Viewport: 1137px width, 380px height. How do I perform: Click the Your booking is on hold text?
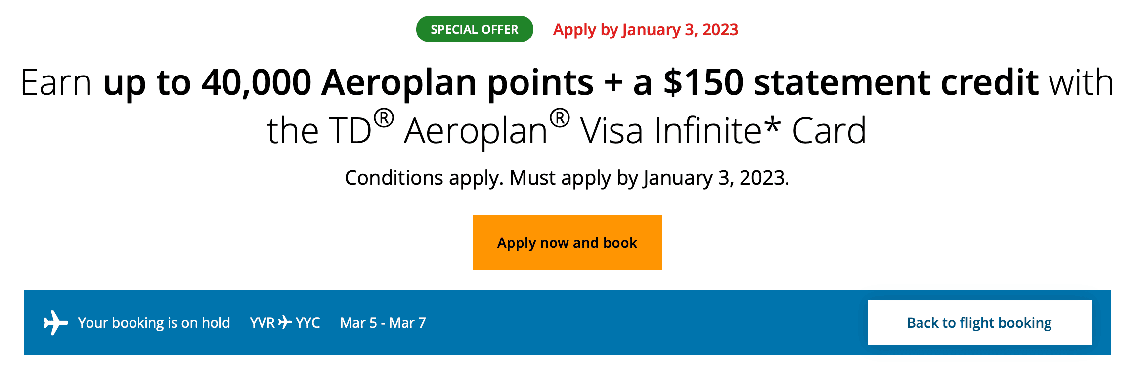click(154, 323)
